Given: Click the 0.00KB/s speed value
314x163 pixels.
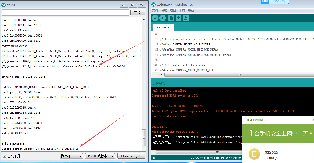Looking at the screenshot, I should tap(271, 158).
